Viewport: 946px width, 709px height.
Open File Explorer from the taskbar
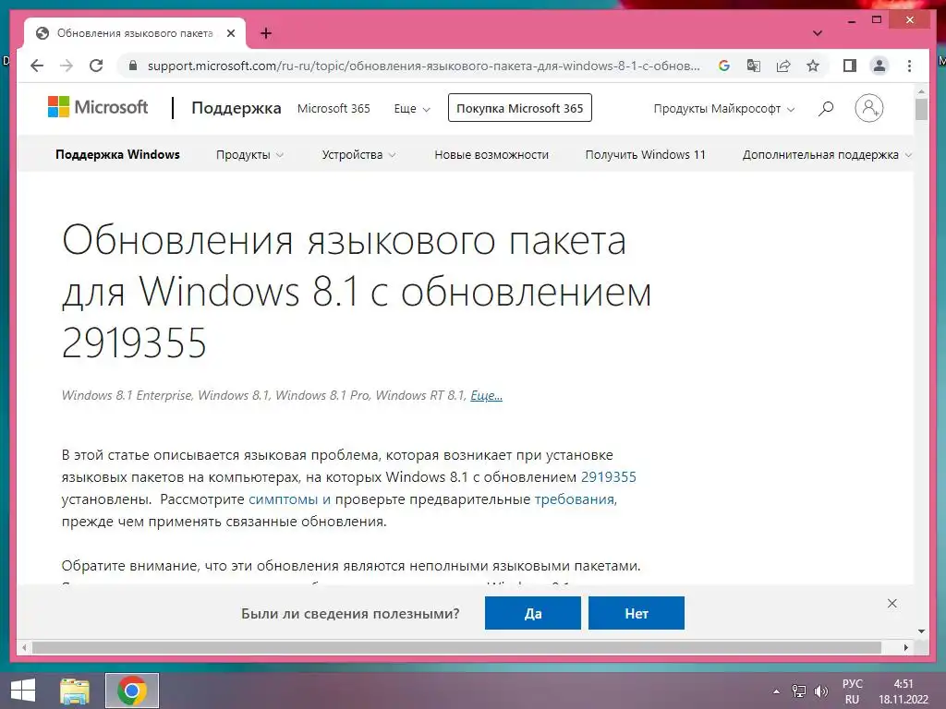[x=75, y=691]
